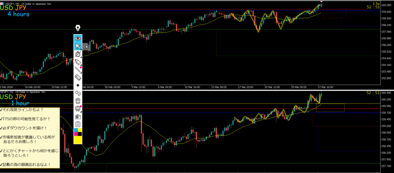
Task: Click the '4 hours' timeframe label
Action: (x=18, y=14)
